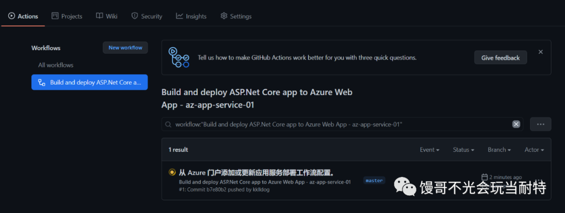
Task: Click the Projects board icon
Action: coord(55,16)
